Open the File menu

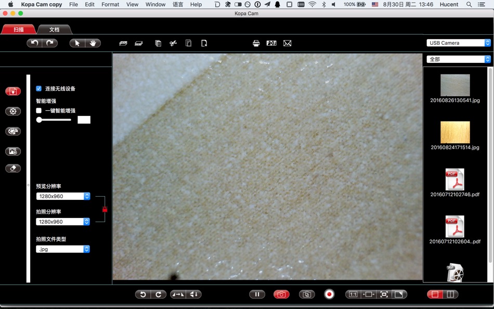(x=73, y=4)
